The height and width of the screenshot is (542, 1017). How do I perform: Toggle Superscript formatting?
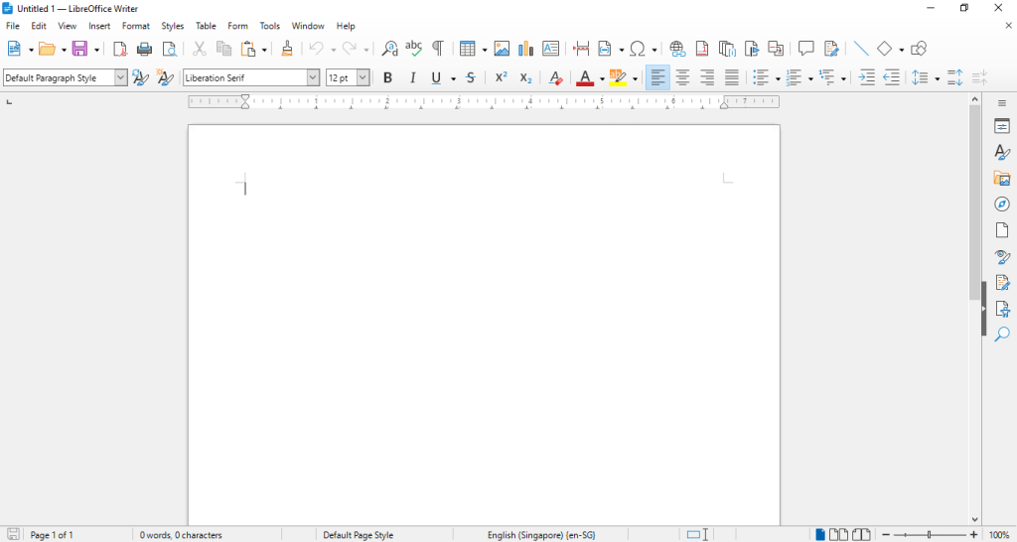[x=502, y=77]
